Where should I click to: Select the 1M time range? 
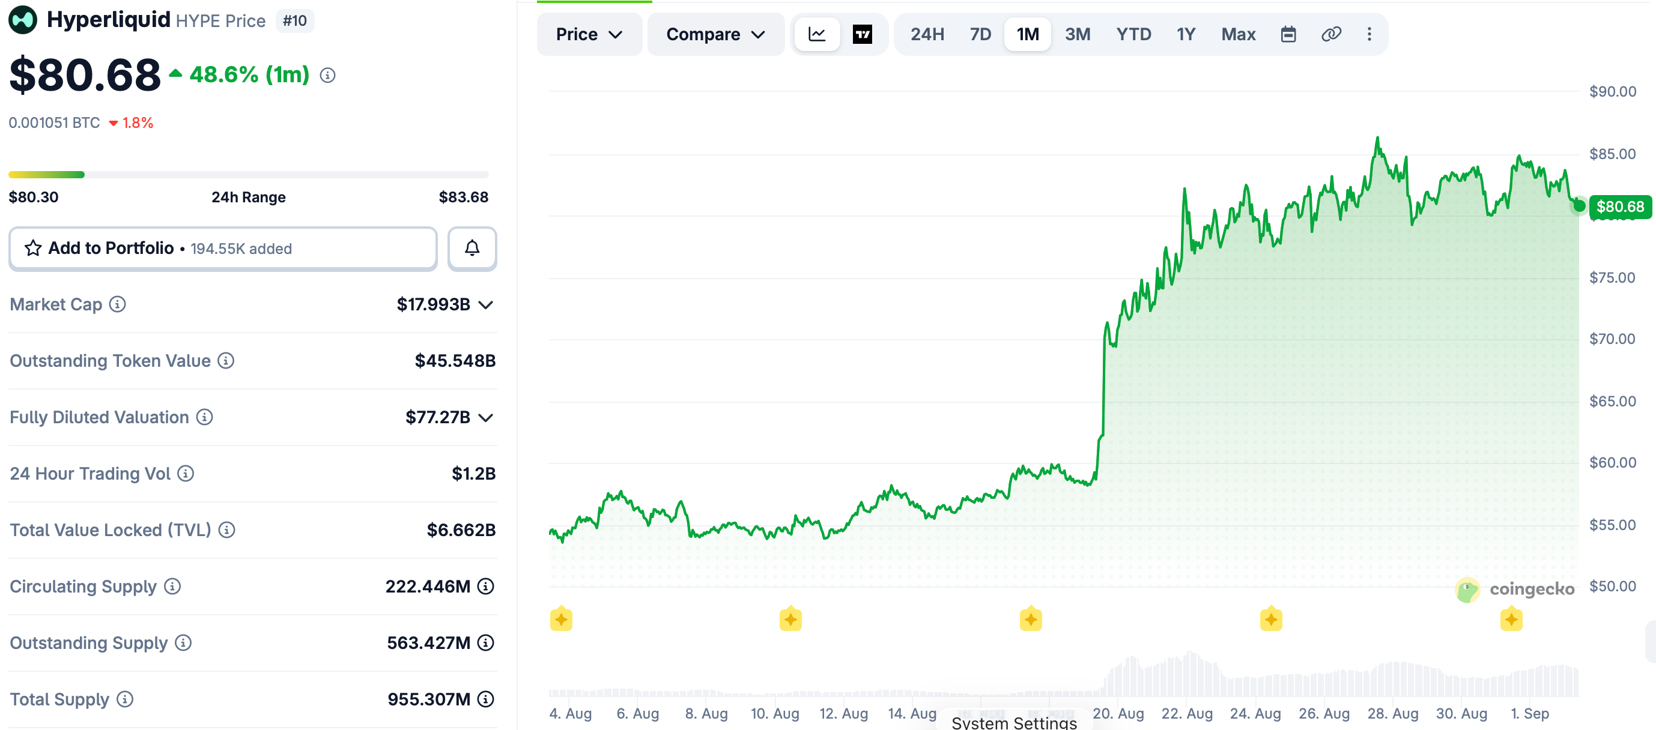(1028, 34)
